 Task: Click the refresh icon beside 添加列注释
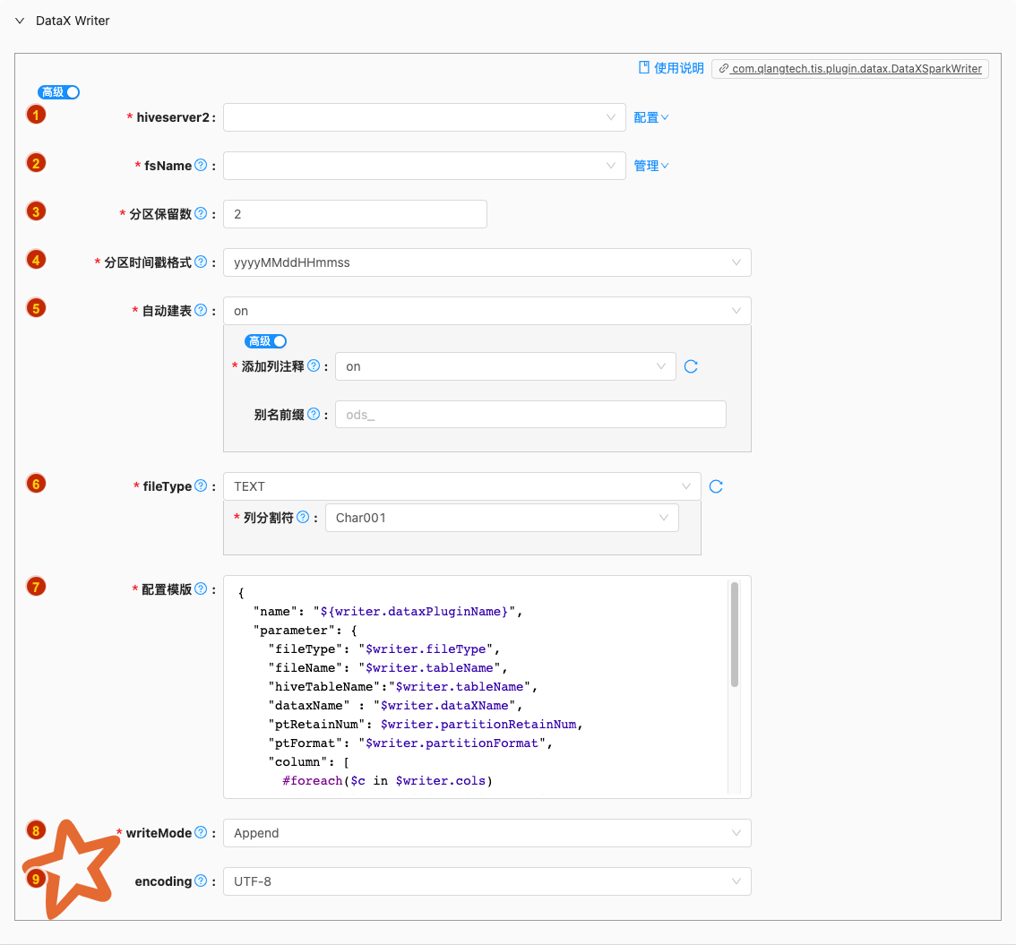[x=692, y=366]
